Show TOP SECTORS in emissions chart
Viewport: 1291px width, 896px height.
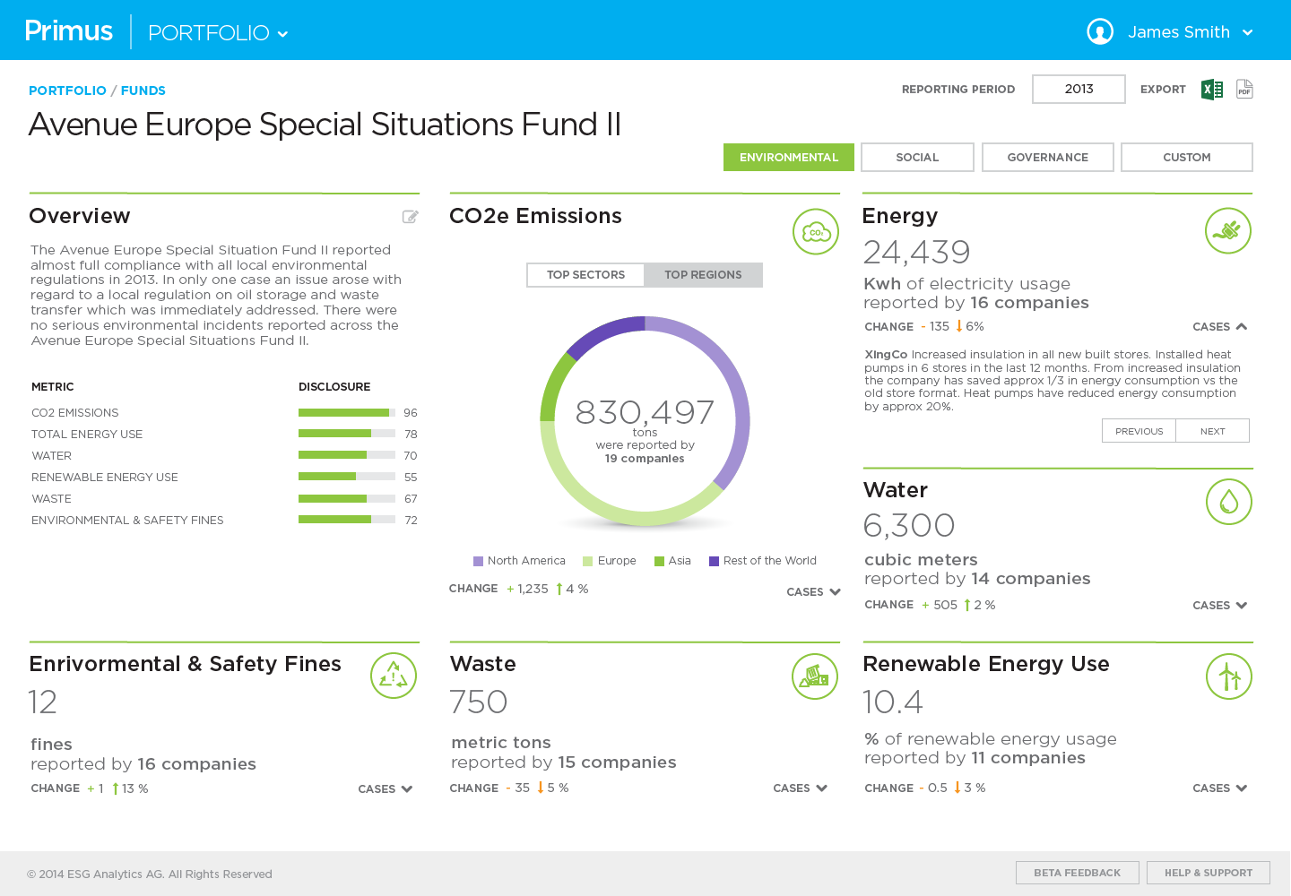pyautogui.click(x=585, y=275)
